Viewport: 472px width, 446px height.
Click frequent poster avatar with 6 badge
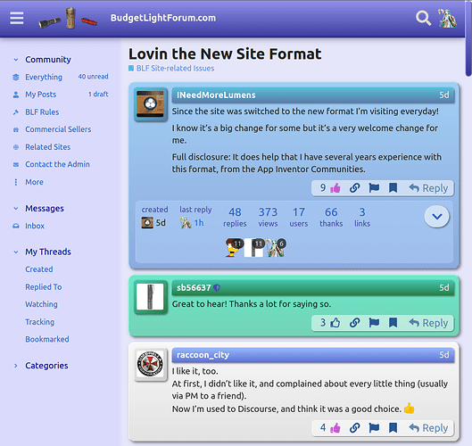(x=275, y=248)
